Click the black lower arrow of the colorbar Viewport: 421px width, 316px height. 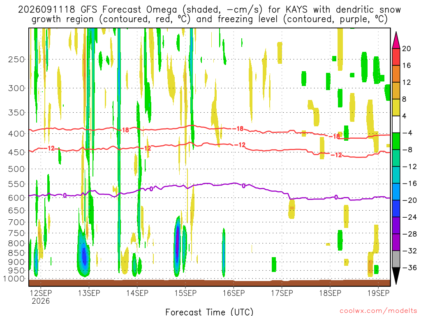pos(396,276)
